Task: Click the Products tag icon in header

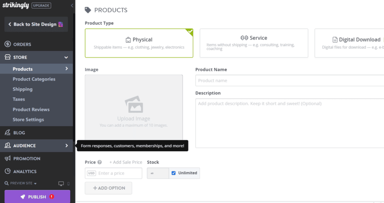Action: point(87,10)
